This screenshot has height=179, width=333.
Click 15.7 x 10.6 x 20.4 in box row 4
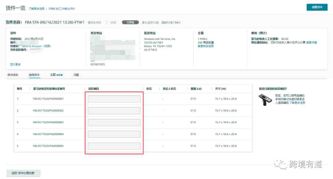coord(226,134)
